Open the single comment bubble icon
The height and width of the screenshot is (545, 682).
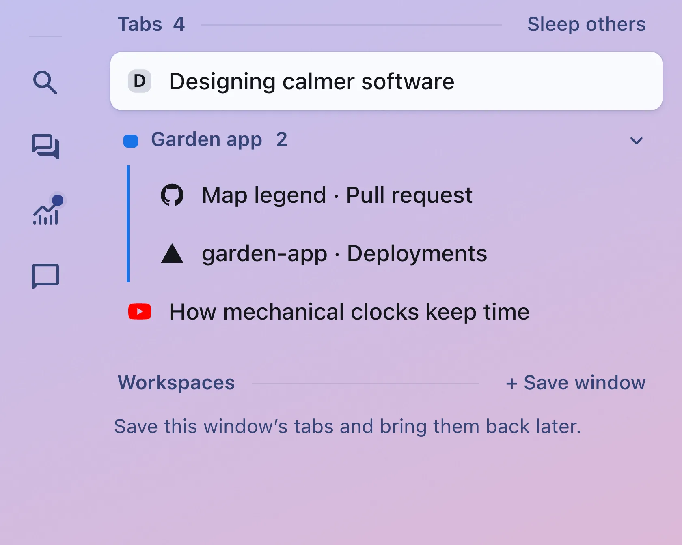[45, 276]
